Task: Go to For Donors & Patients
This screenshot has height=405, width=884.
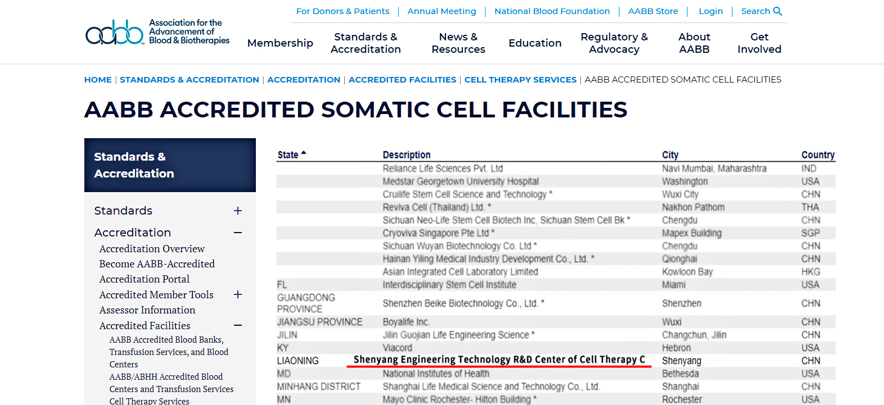Action: point(342,11)
